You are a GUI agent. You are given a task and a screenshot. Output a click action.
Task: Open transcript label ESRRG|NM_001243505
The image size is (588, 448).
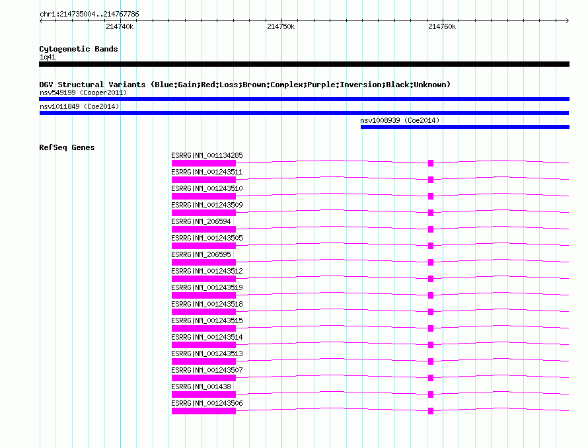(x=207, y=238)
